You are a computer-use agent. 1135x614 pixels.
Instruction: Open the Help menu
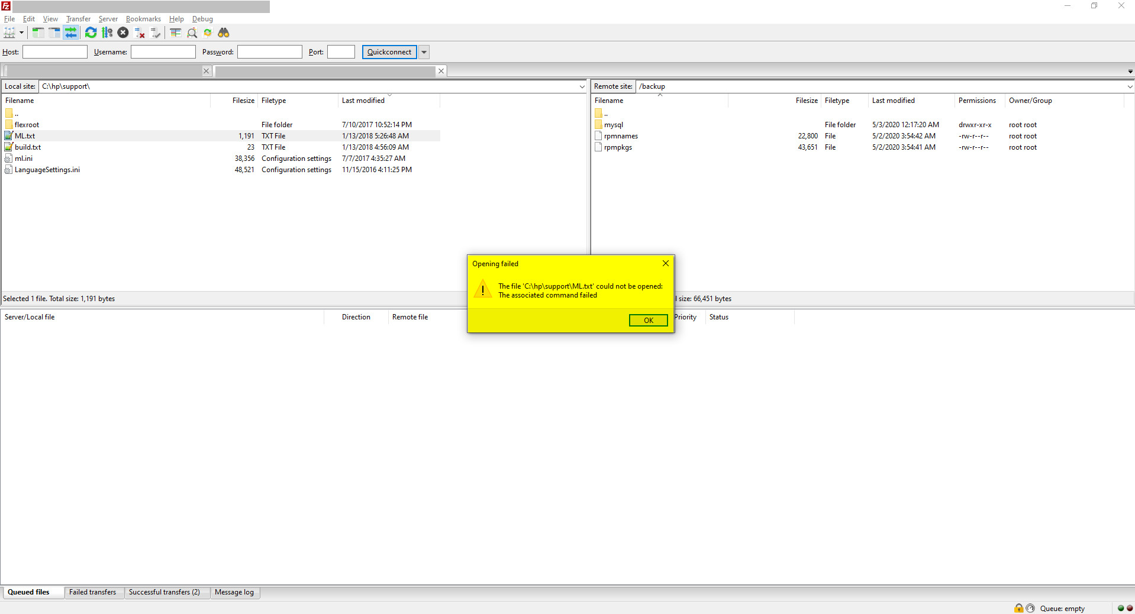[x=176, y=19]
